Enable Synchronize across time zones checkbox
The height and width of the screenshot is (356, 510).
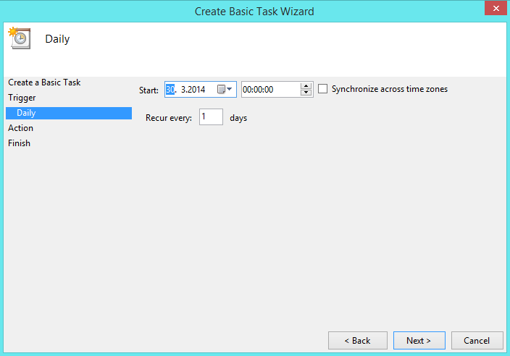(322, 89)
